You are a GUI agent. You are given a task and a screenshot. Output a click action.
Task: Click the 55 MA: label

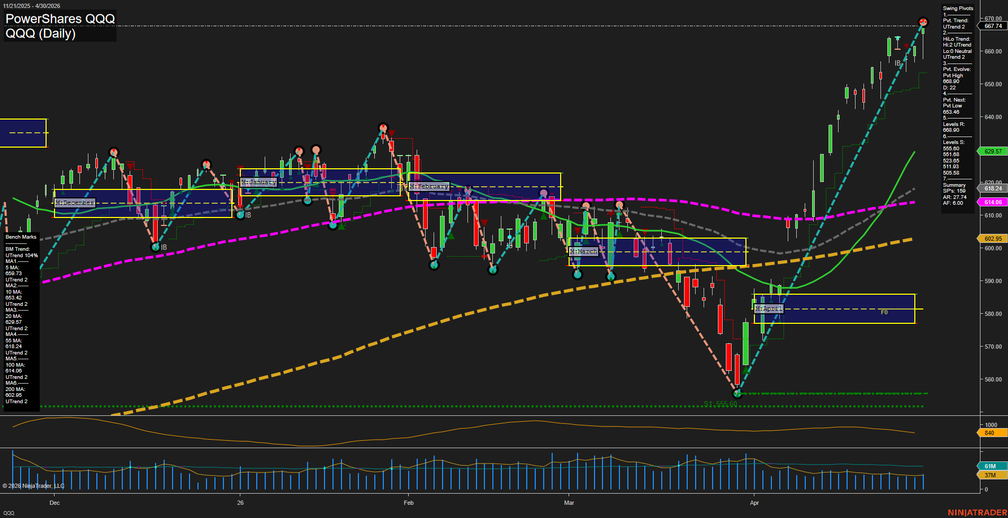tap(14, 341)
